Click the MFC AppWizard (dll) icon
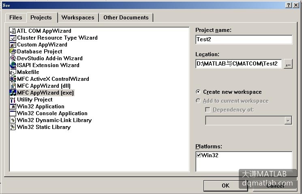This screenshot has height=194, width=302. tap(13, 86)
